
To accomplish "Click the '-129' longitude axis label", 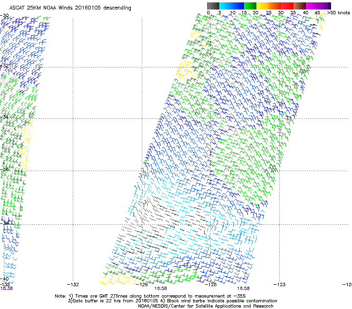I will click(x=142, y=285).
